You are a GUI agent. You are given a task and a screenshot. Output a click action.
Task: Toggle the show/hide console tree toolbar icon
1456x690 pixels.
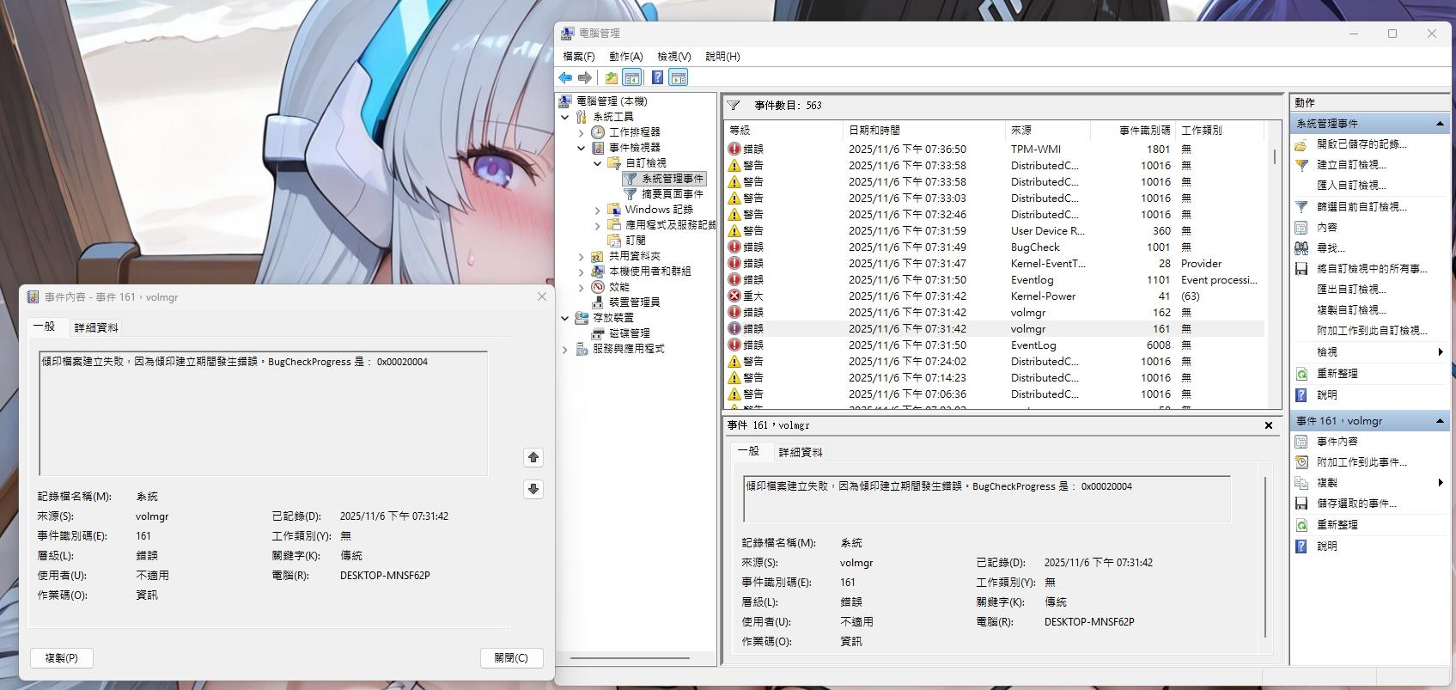(631, 78)
